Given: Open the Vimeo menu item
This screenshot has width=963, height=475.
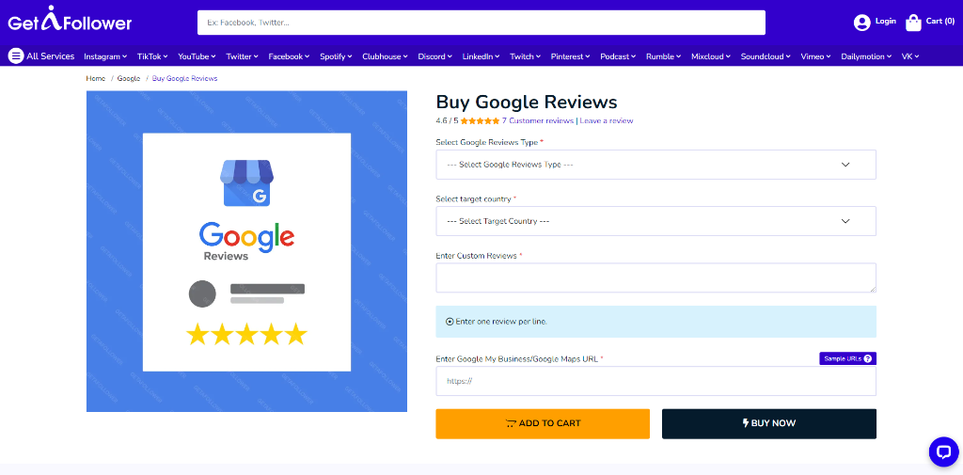Looking at the screenshot, I should pos(815,56).
